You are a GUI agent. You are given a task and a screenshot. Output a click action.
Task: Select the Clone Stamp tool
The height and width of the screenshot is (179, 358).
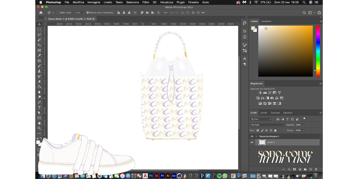tap(39, 71)
